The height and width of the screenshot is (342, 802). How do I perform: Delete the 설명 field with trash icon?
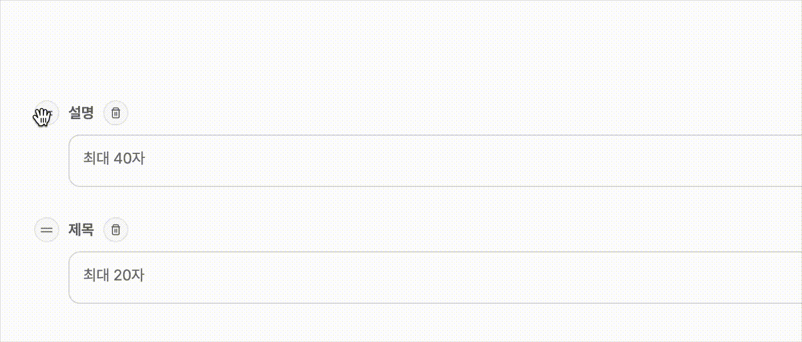[116, 113]
